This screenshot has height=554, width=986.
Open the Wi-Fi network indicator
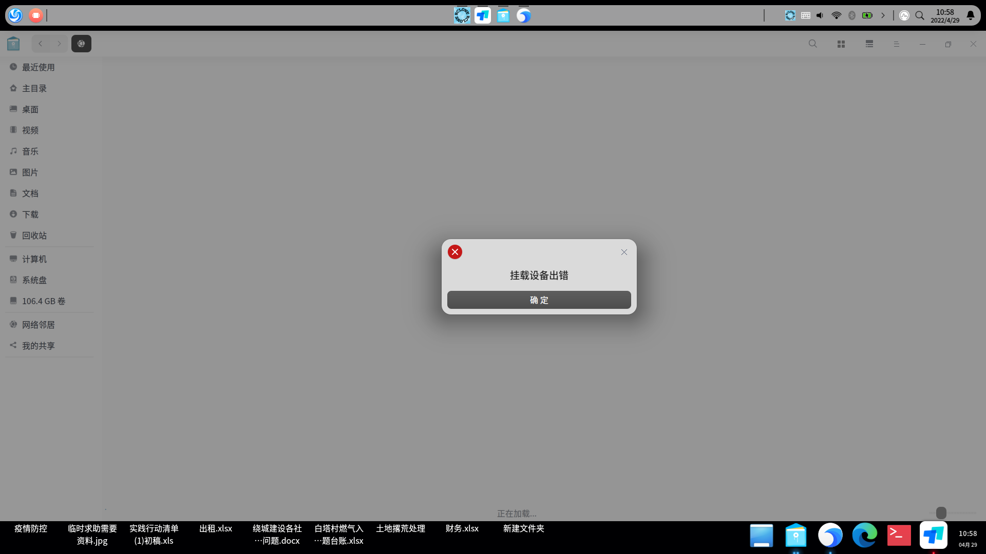pos(836,15)
